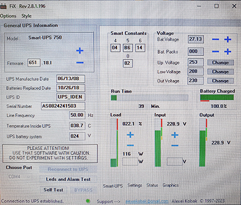241x205 pixels.
Task: Increase Bat.Voltage with the plus icon
Action: [x=228, y=40]
